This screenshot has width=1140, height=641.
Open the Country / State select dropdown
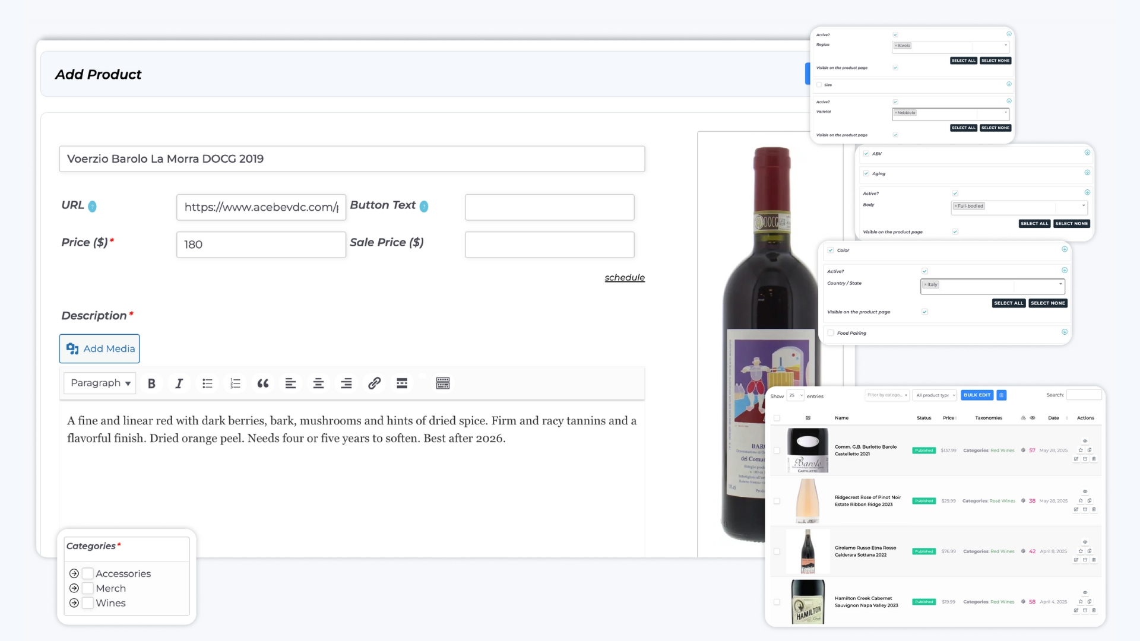1060,284
